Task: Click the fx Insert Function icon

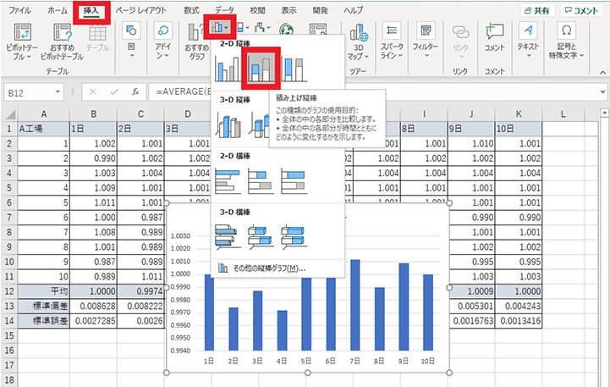Action: point(135,92)
